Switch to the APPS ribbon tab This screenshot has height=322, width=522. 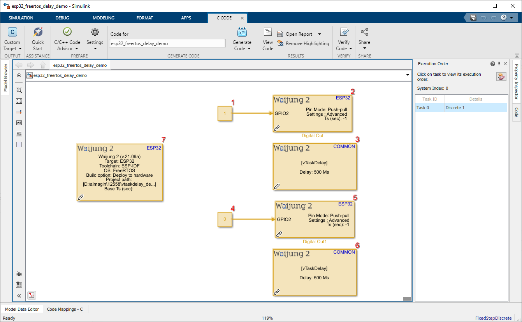click(x=186, y=18)
